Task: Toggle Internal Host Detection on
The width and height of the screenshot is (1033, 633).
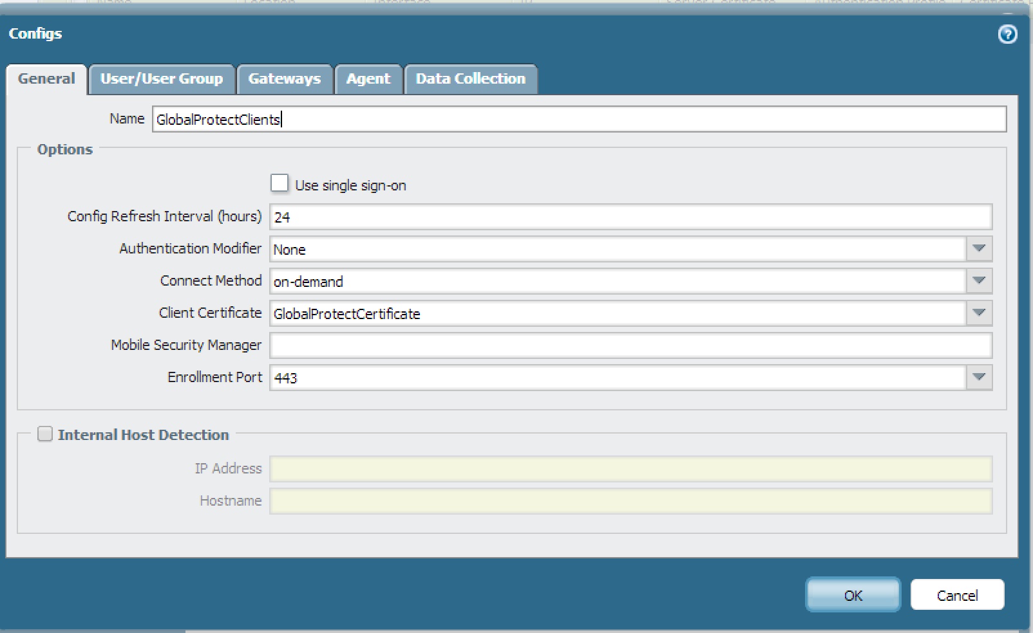Action: click(44, 434)
